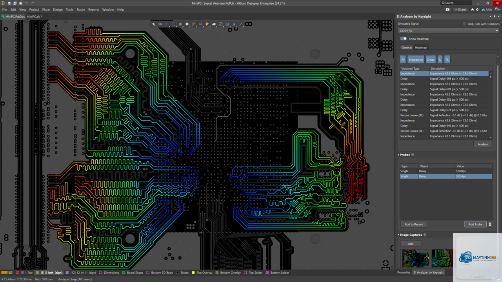Toggle the RL filter button
The height and width of the screenshot is (282, 502).
coord(447,60)
